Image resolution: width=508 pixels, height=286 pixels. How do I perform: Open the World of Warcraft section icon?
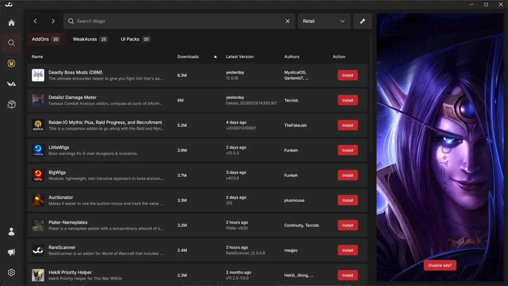tap(11, 63)
